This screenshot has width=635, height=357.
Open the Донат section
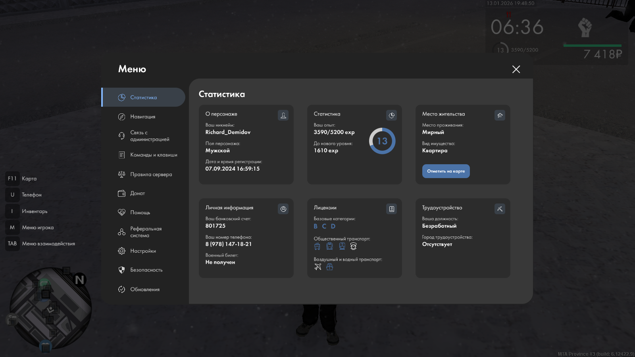137,194
